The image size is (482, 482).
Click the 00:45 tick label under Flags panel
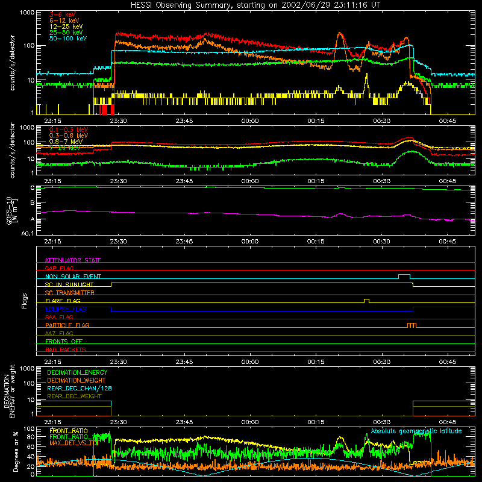coord(447,362)
